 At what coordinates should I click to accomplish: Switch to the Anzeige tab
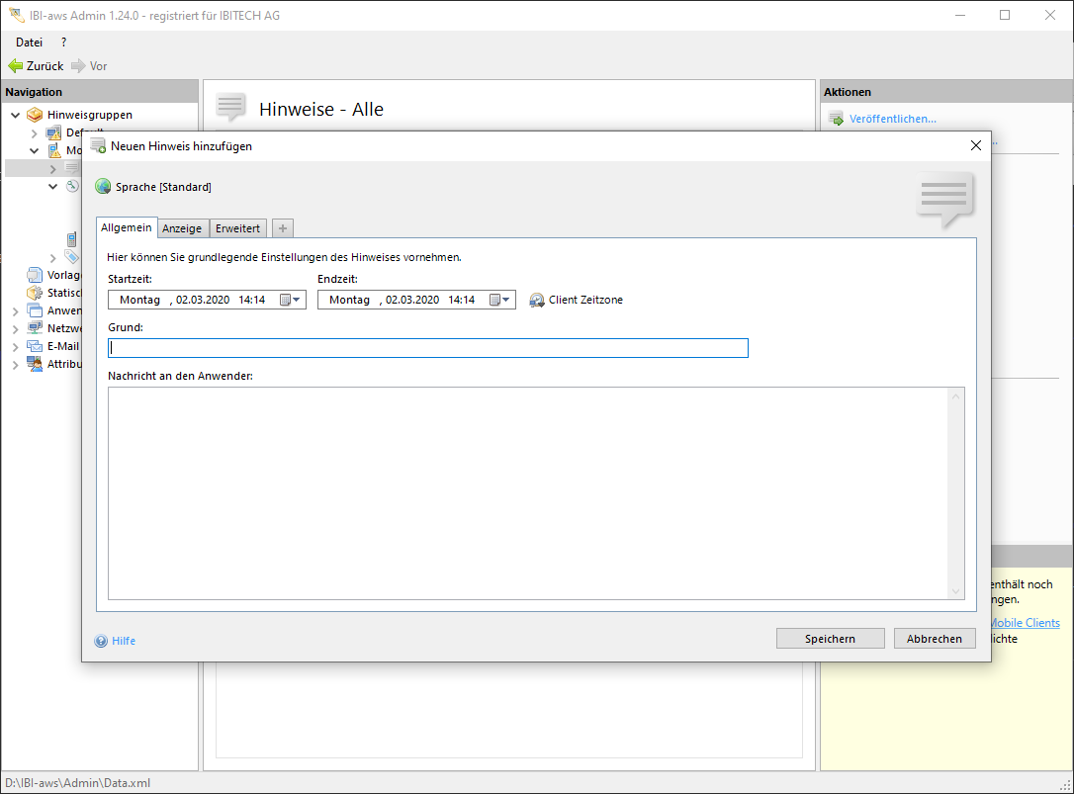[x=182, y=228]
